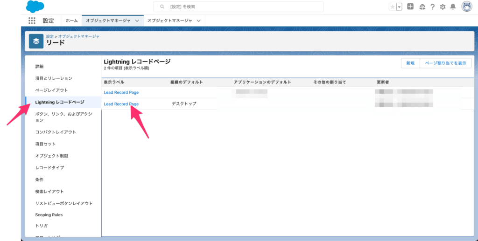
Task: Select 項目とリレーション in the sidebar
Action: (x=54, y=78)
